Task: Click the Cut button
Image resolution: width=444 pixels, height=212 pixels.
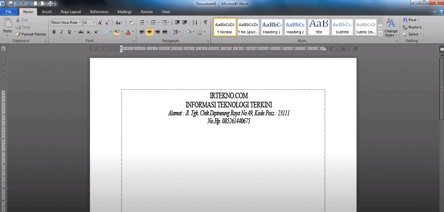Action: (x=22, y=20)
